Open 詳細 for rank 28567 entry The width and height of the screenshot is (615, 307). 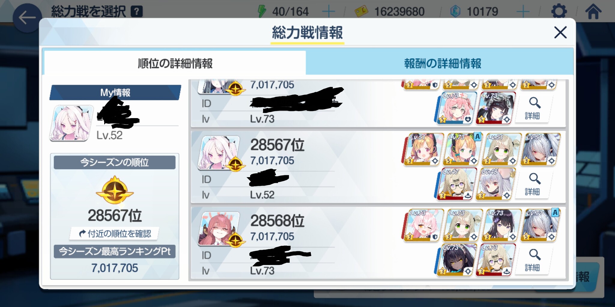533,184
